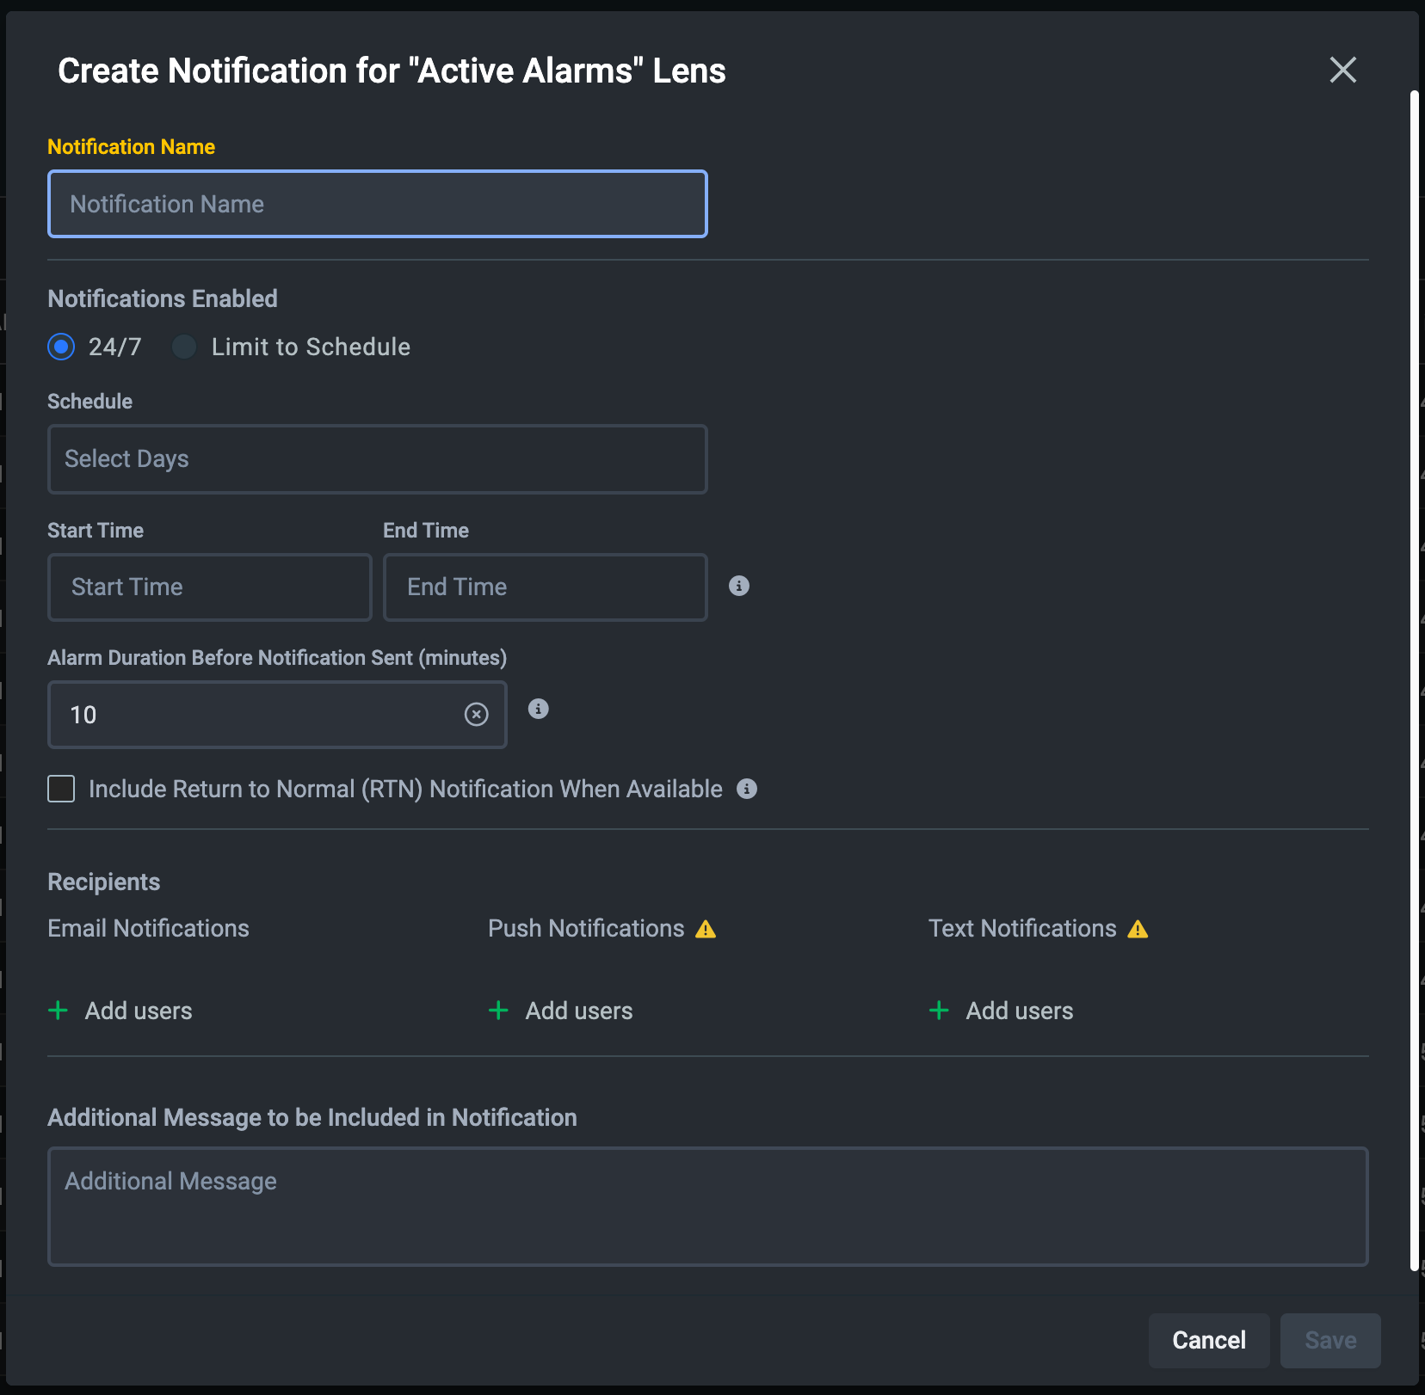Screen dimensions: 1425x1395
Task: Select the 24/7 radio button
Action: click(61, 347)
